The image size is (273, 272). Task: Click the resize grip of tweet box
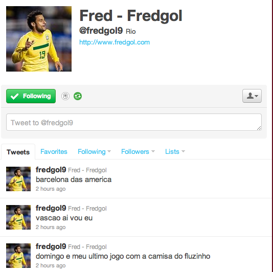pyautogui.click(x=259, y=128)
